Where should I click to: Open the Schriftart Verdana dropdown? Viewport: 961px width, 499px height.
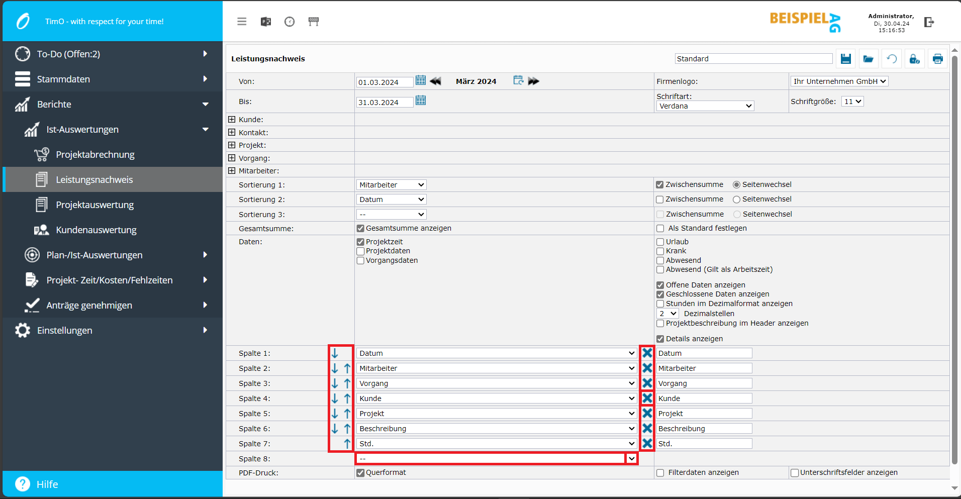click(x=705, y=106)
